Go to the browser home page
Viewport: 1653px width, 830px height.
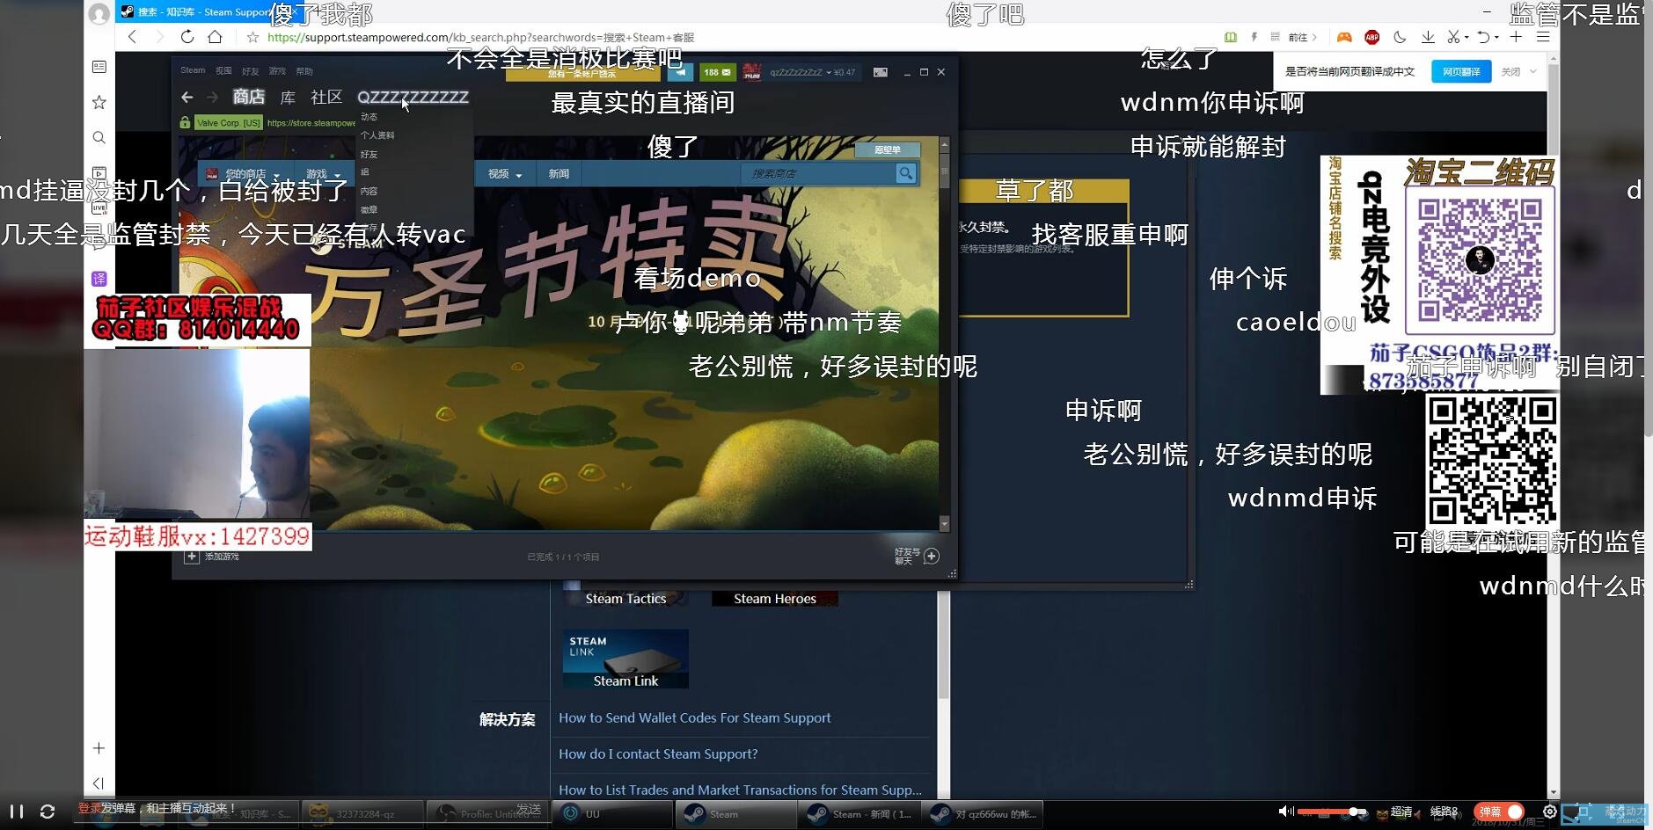215,37
